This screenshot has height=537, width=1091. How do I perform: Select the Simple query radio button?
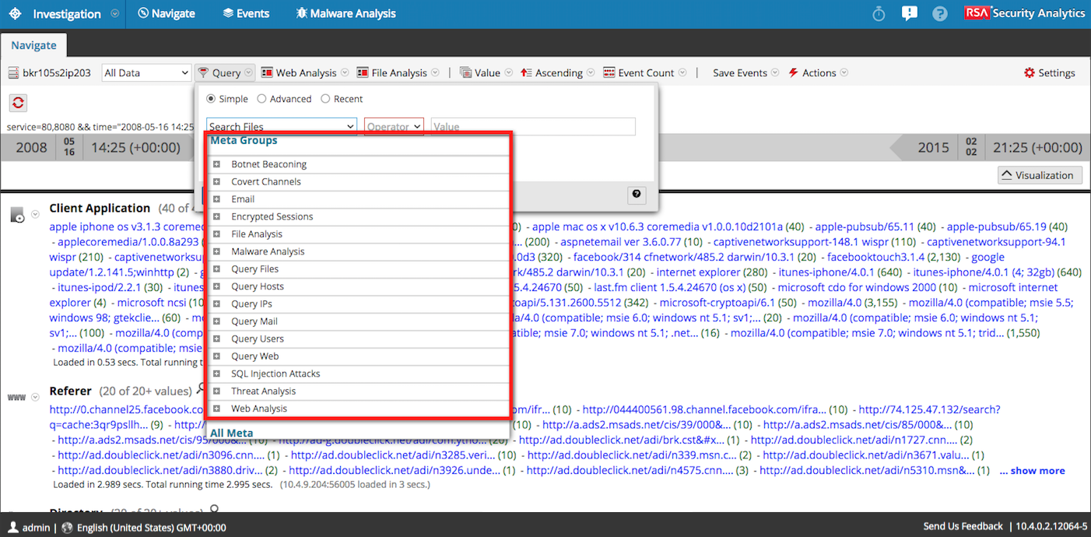click(x=211, y=99)
